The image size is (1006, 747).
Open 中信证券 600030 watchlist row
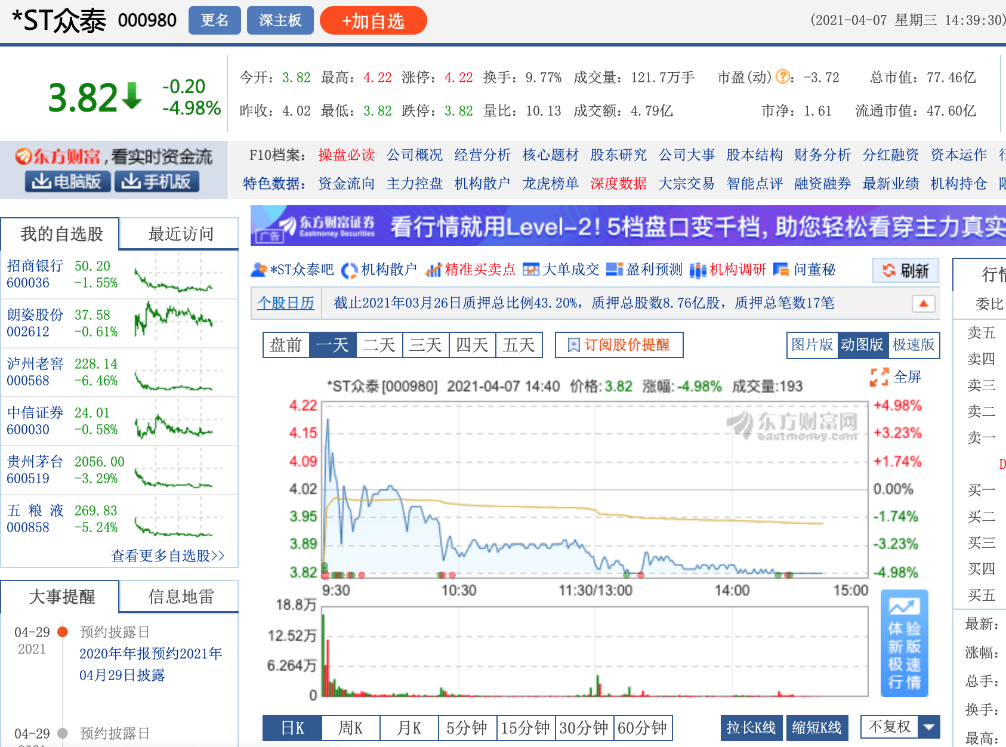(119, 421)
